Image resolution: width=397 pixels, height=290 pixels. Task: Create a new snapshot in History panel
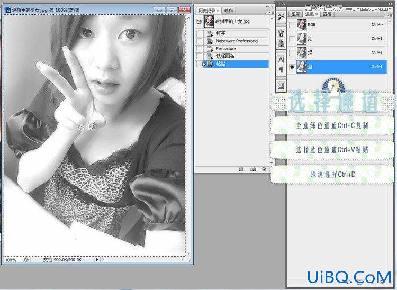[x=253, y=169]
